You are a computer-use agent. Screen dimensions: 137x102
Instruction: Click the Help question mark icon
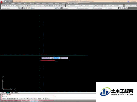64,5
